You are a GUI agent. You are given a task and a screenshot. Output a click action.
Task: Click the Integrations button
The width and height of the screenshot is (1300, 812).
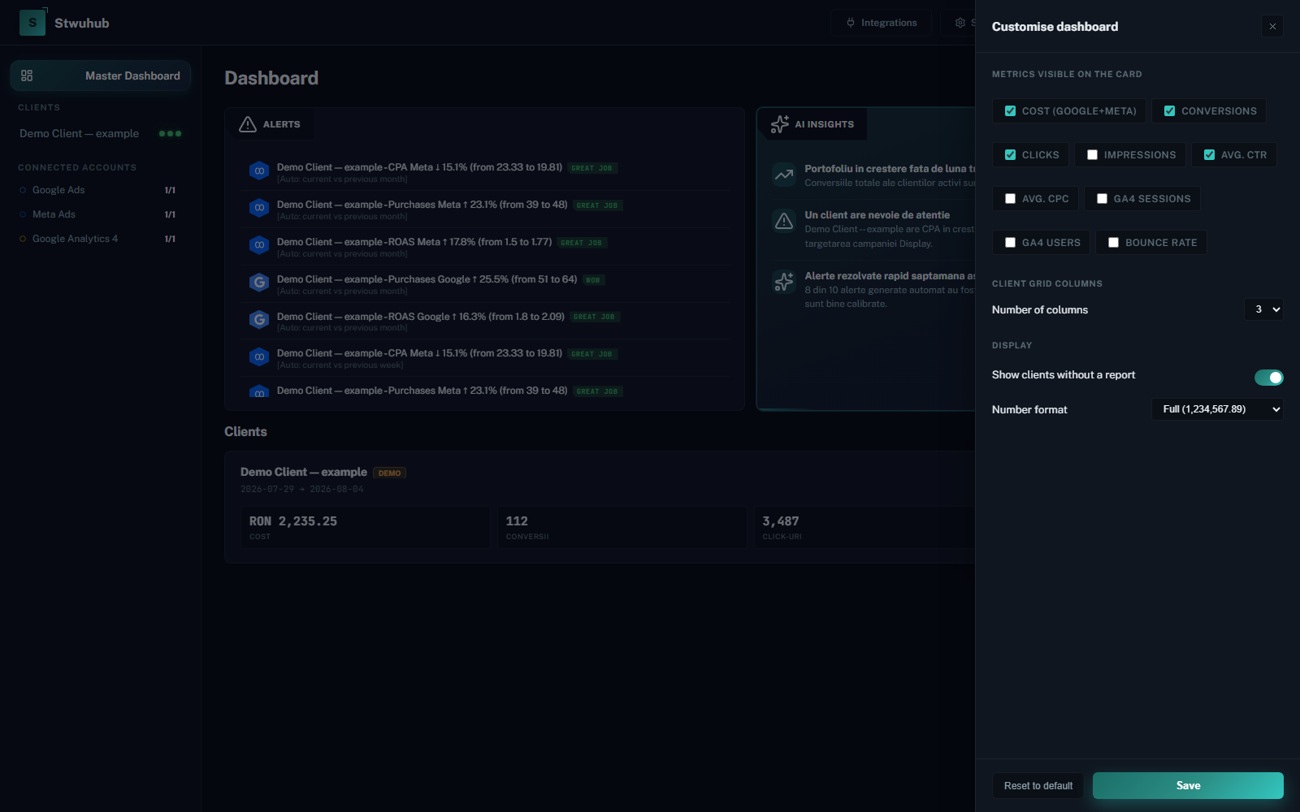pyautogui.click(x=882, y=23)
